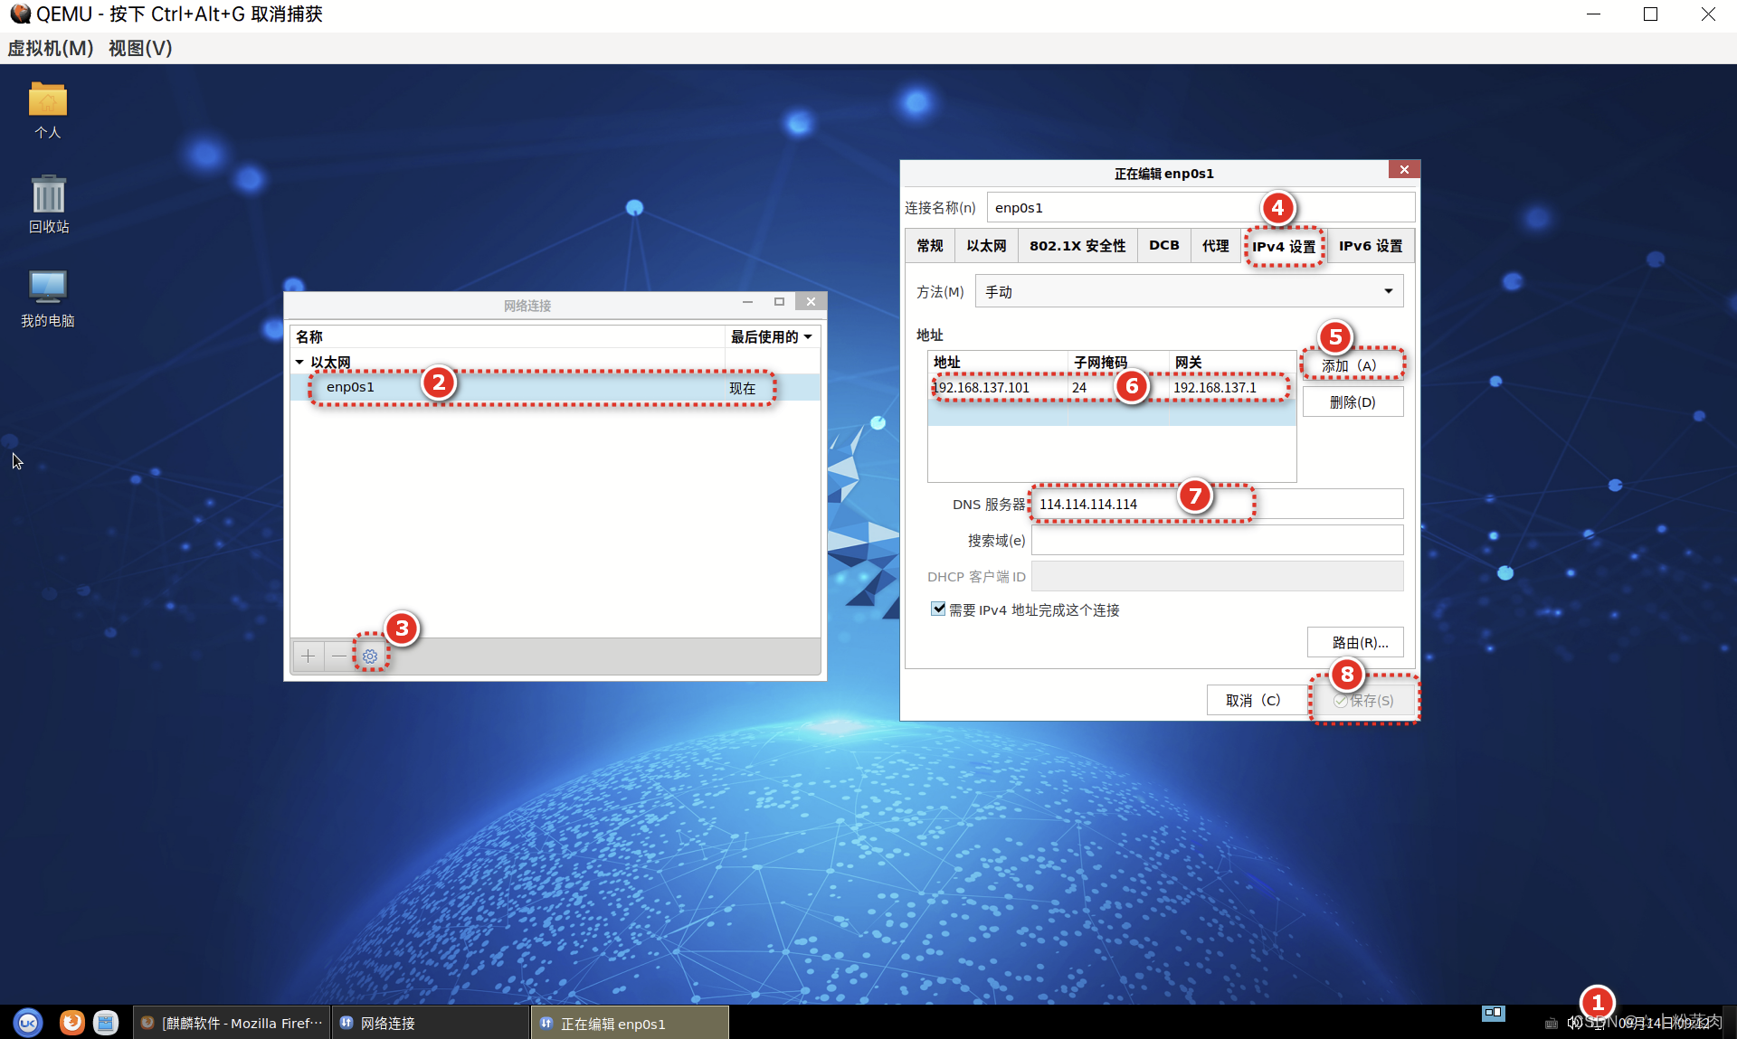The height and width of the screenshot is (1039, 1737).
Task: Click the 最后使用的 column sort arrow
Action: tap(808, 336)
